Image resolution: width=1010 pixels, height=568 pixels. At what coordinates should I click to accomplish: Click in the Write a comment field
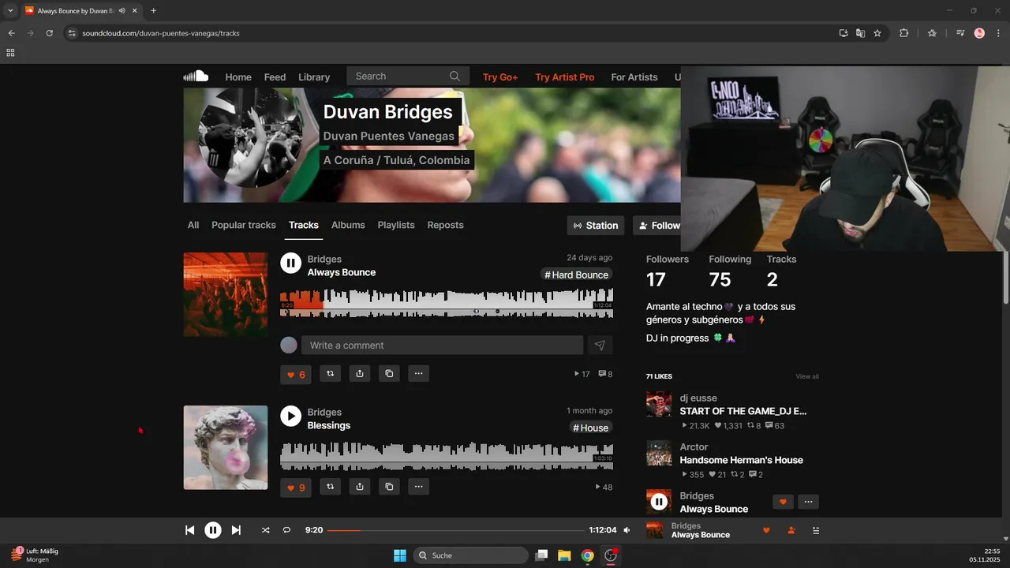[x=442, y=346]
